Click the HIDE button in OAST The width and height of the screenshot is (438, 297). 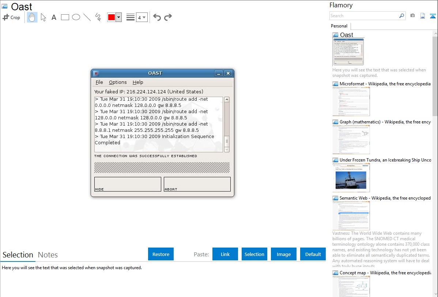(x=128, y=184)
